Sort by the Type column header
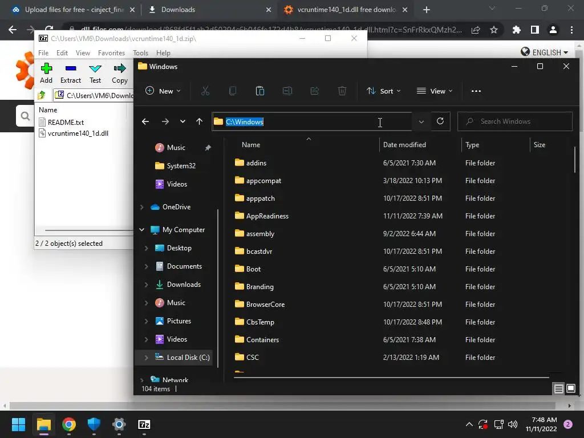Viewport: 584px width, 438px height. point(496,144)
